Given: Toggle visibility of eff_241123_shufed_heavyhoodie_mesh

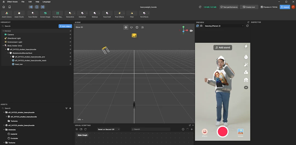Looking at the screenshot, I should 70,60.
